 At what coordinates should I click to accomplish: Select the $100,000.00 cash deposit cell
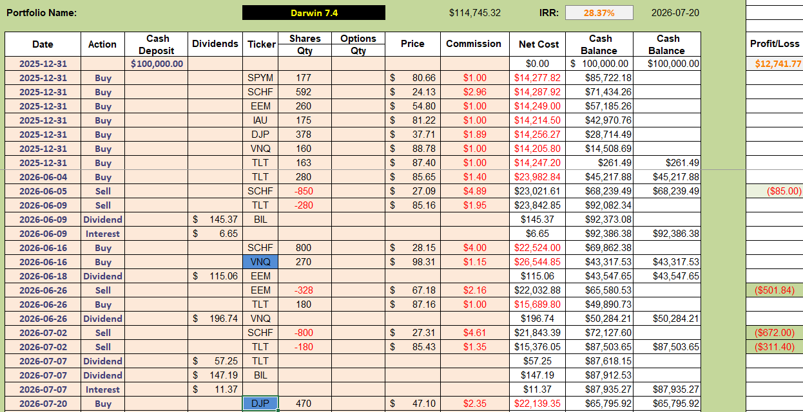click(157, 64)
